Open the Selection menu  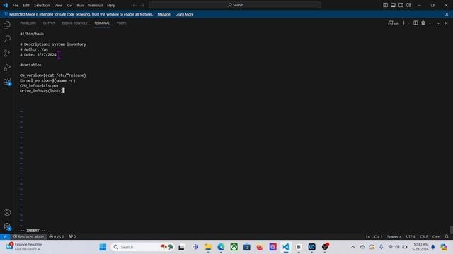tap(42, 5)
